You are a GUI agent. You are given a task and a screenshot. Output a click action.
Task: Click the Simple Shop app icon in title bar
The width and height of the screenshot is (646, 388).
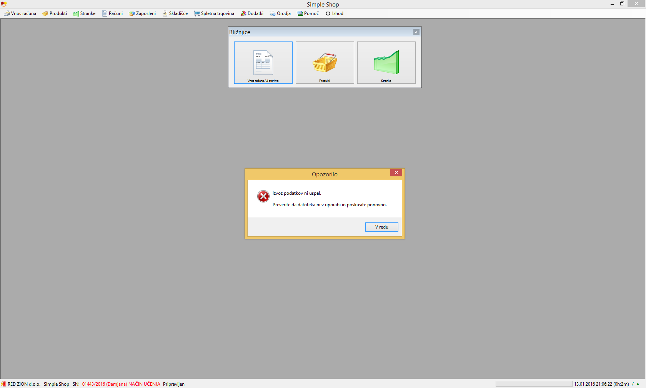4,4
